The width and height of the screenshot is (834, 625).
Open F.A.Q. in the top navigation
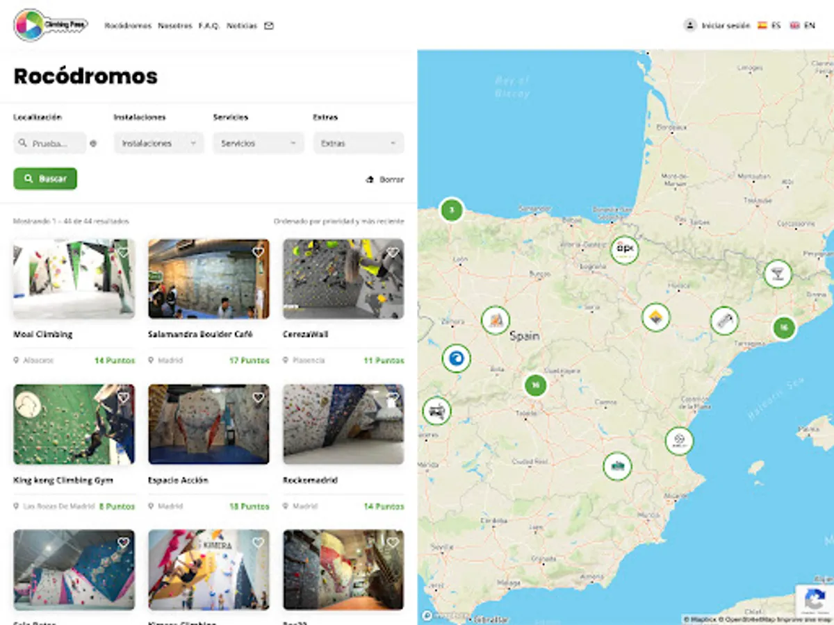209,26
